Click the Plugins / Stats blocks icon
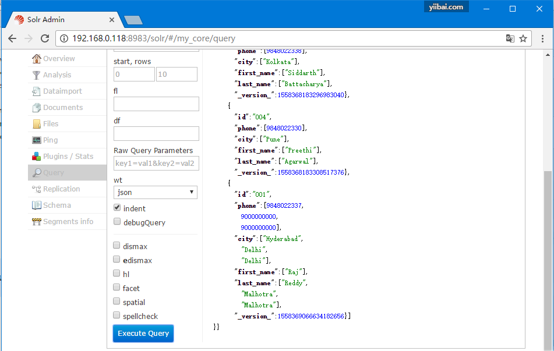 (37, 157)
